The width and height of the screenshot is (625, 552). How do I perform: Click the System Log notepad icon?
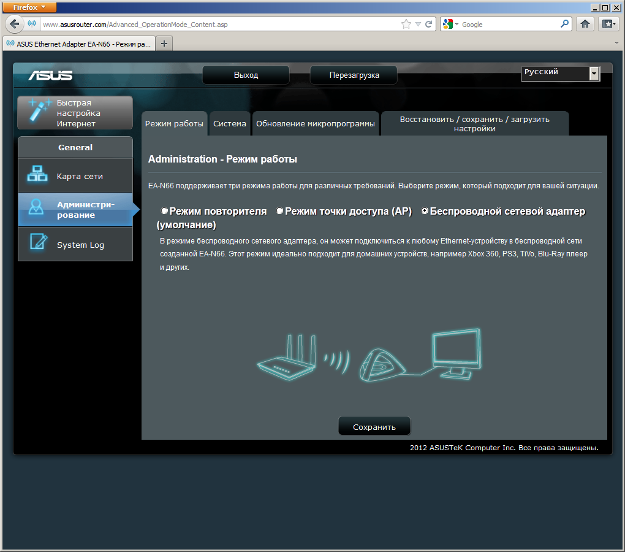tap(39, 242)
